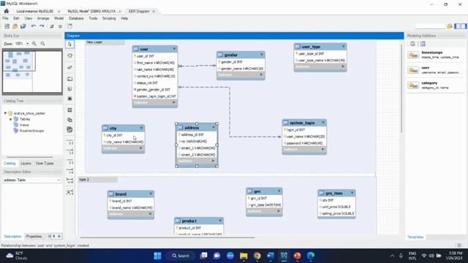Open Windows Start menu
Screen dimensions: 468x263
(157, 256)
